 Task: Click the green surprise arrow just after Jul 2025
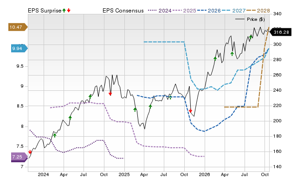(x=170, y=97)
